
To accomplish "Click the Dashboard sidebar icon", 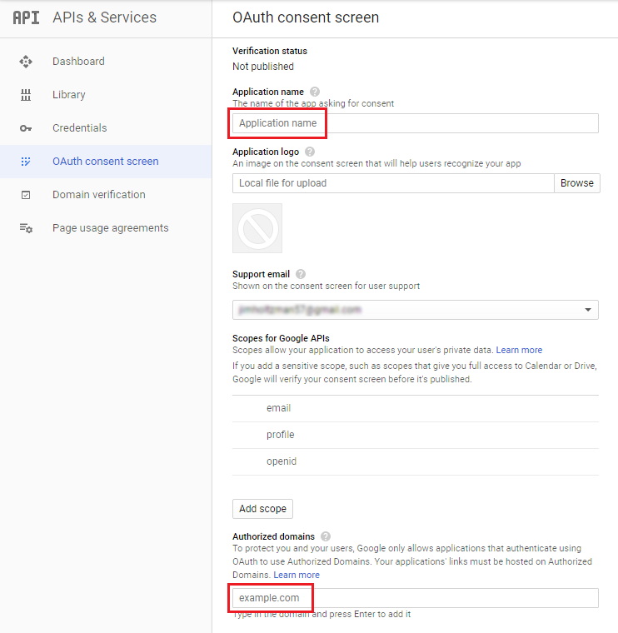I will coord(26,62).
